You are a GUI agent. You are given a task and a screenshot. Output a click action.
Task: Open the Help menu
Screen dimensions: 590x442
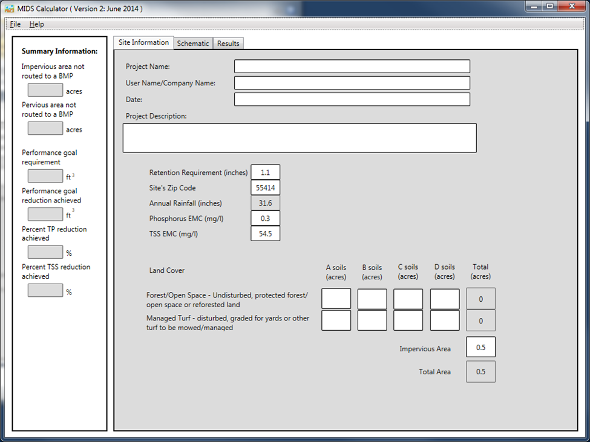coord(37,24)
